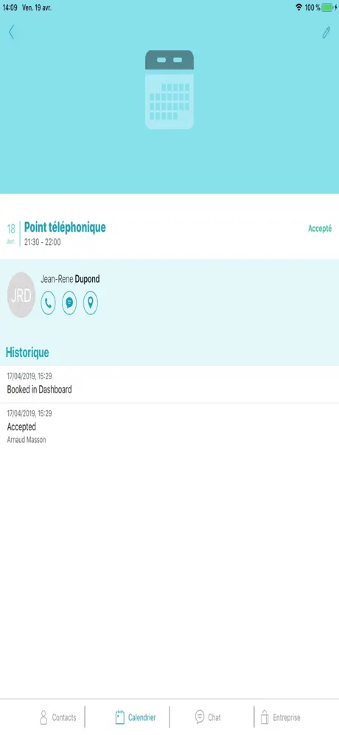Select the Point téléphonique event title
The width and height of the screenshot is (339, 735).
point(65,227)
